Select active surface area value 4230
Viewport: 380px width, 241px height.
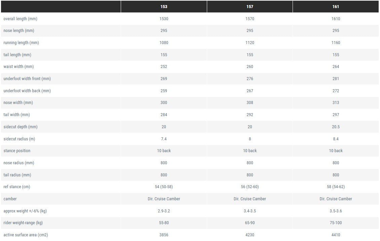(250, 235)
